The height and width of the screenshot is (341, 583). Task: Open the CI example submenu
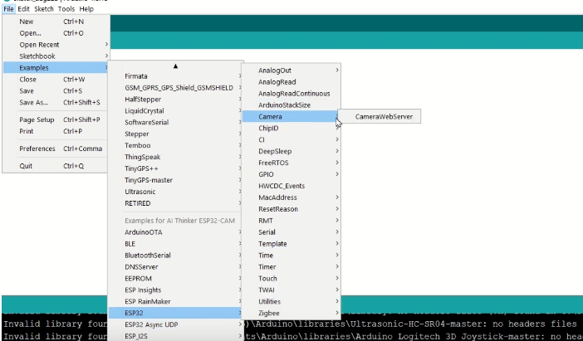pos(291,139)
